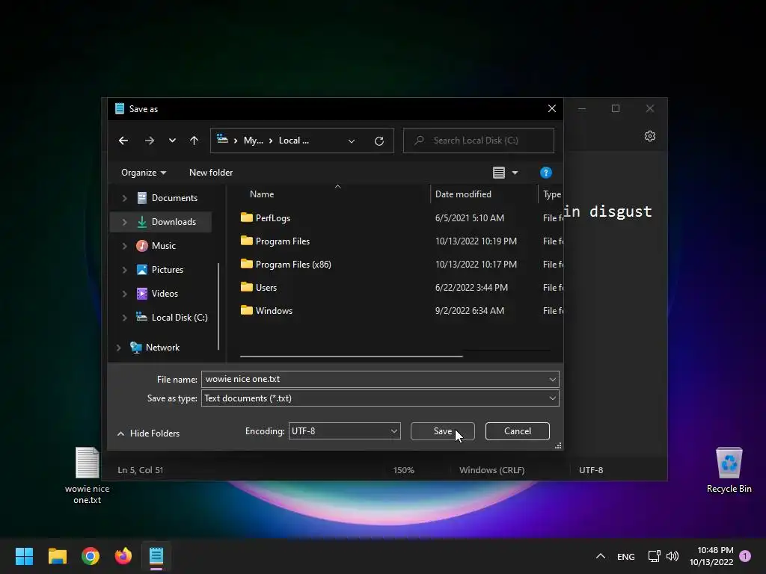The height and width of the screenshot is (574, 766).
Task: Click the horizontal scrollbar of the file list
Action: (352, 357)
